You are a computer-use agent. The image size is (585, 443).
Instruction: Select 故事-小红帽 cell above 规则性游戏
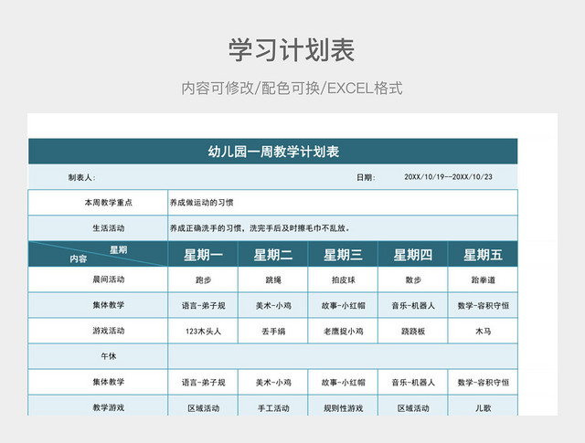343,382
